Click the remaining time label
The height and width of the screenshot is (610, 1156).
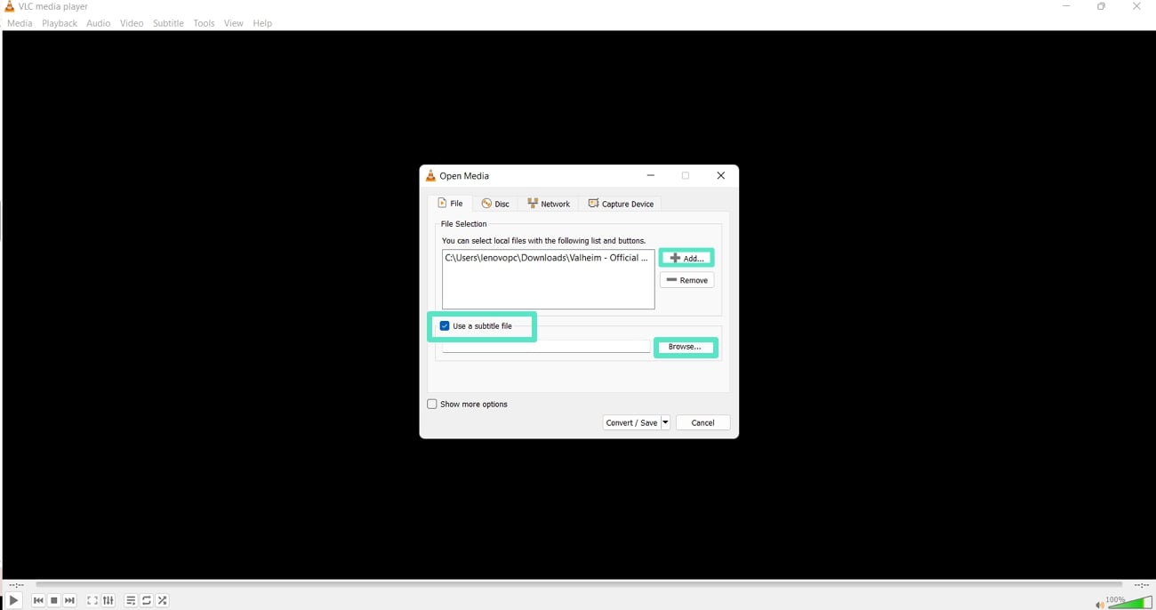(1142, 585)
